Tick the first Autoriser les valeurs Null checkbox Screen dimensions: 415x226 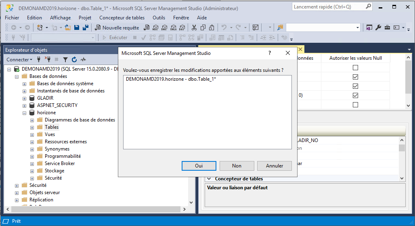click(x=355, y=68)
